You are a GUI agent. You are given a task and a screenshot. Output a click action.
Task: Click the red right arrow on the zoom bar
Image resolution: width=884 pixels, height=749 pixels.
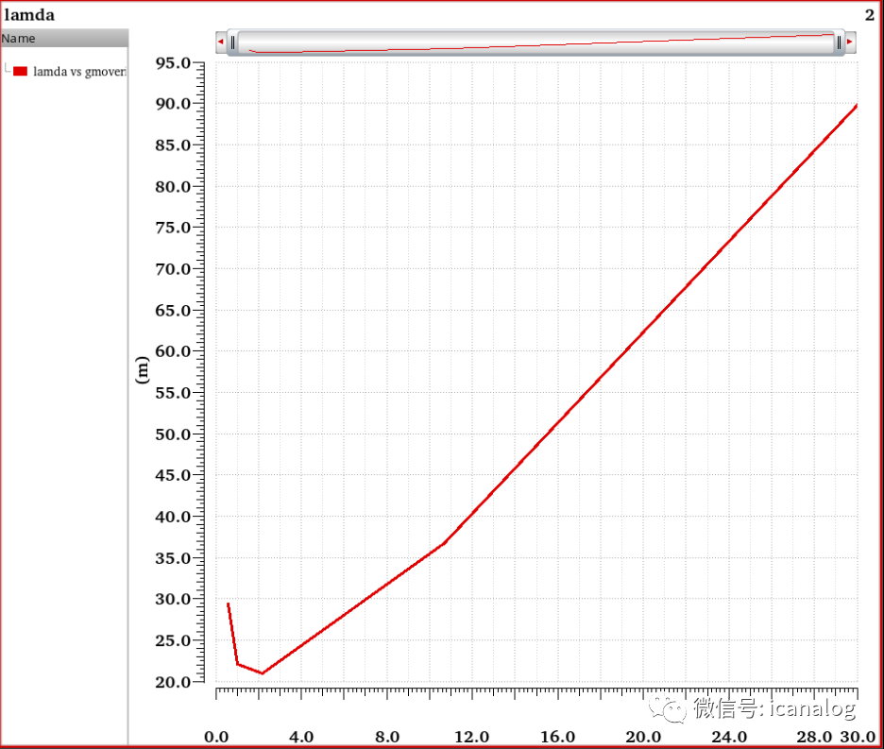point(850,42)
